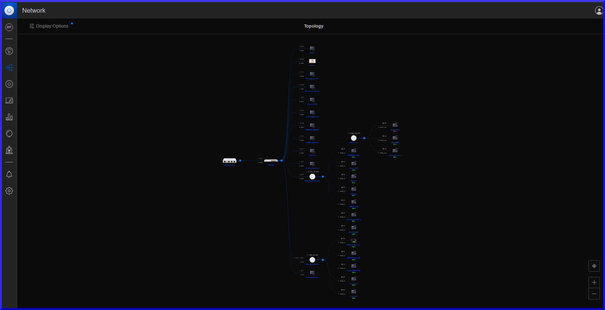
Task: Click the UniFi logo at top left
Action: click(9, 10)
